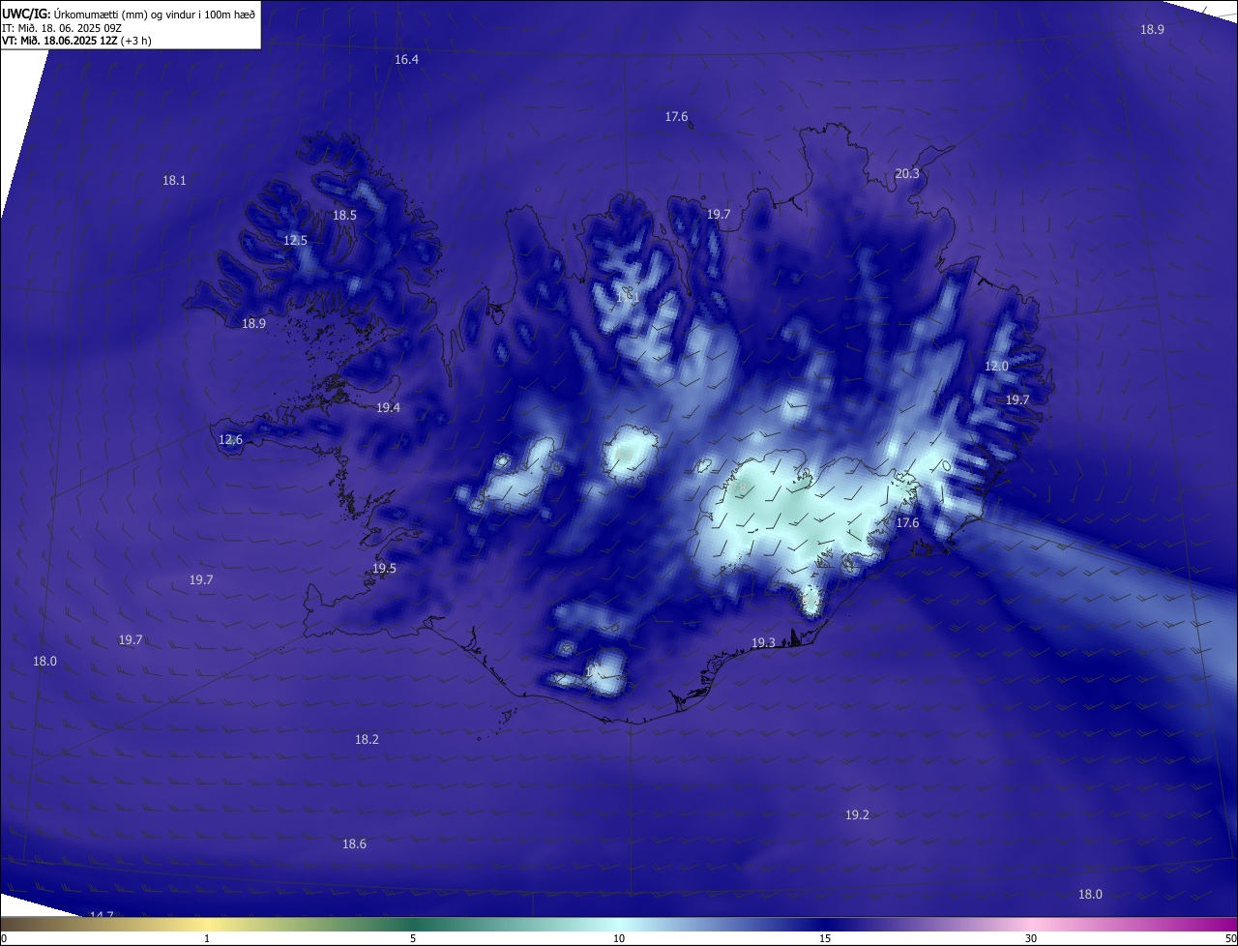Click the valid time 'VT: Mið. 18.06.2025 12Z'
Image resolution: width=1238 pixels, height=946 pixels.
pos(60,41)
